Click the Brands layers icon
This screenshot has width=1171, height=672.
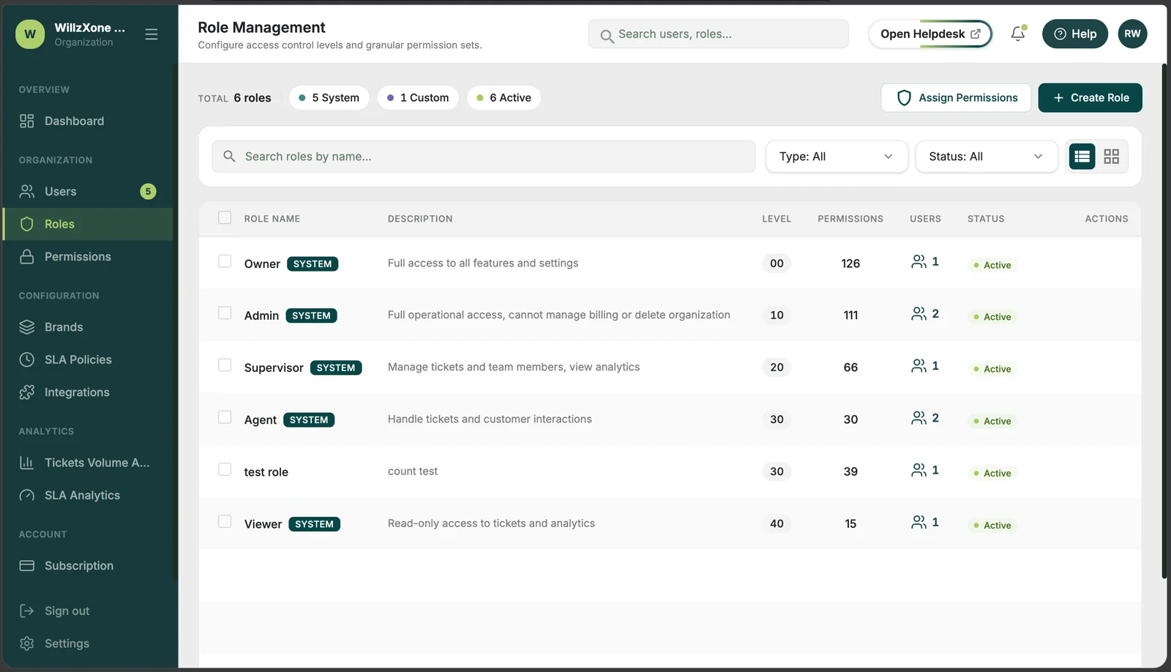[x=27, y=327]
